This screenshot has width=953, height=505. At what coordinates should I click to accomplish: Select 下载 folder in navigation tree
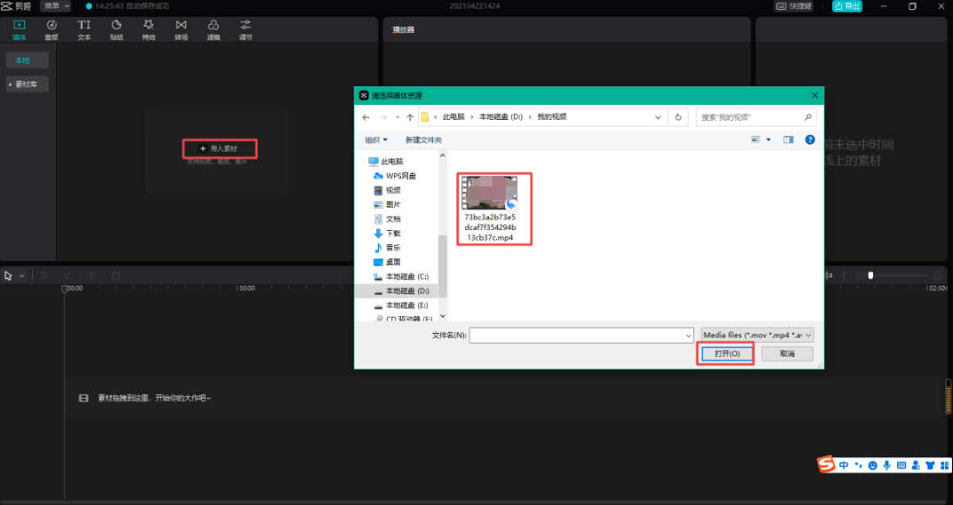pyautogui.click(x=387, y=233)
